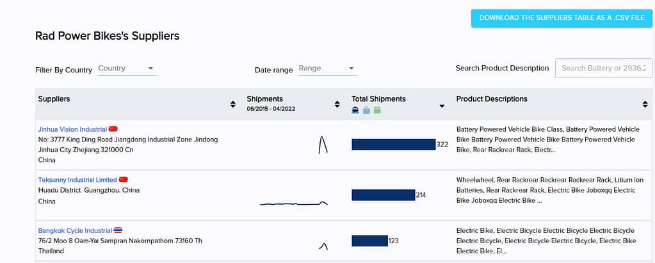
Task: Click the 322 total shipments bar
Action: [394, 145]
